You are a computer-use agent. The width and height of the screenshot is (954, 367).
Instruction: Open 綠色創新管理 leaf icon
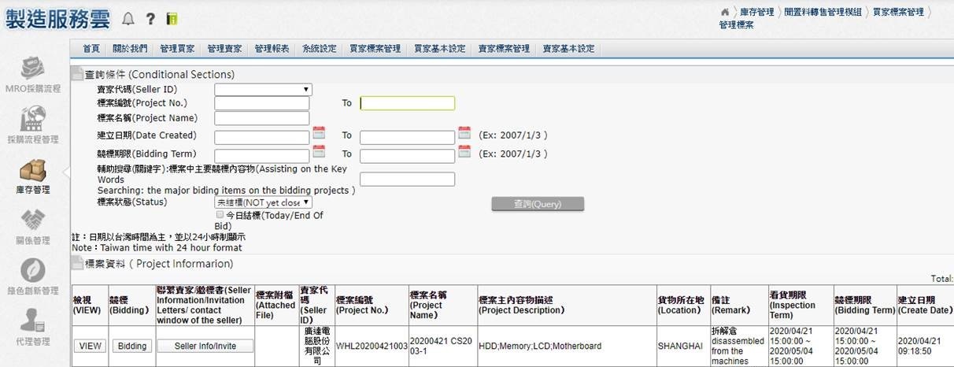coord(32,271)
